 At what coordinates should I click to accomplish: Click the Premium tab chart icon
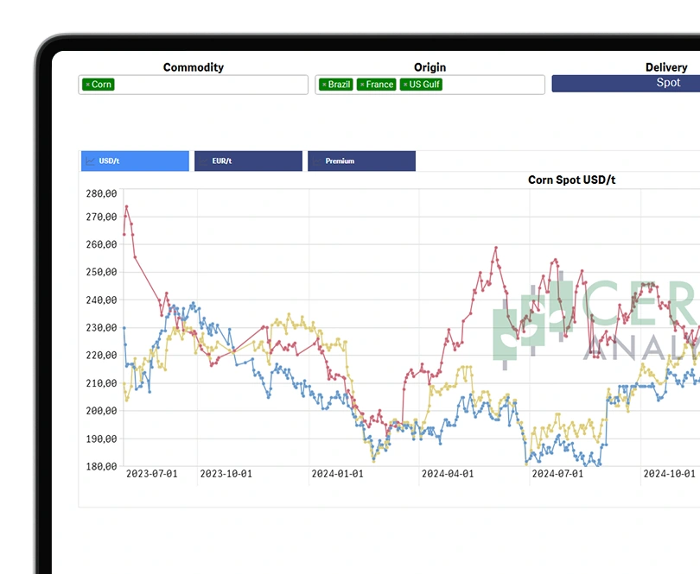tap(317, 161)
